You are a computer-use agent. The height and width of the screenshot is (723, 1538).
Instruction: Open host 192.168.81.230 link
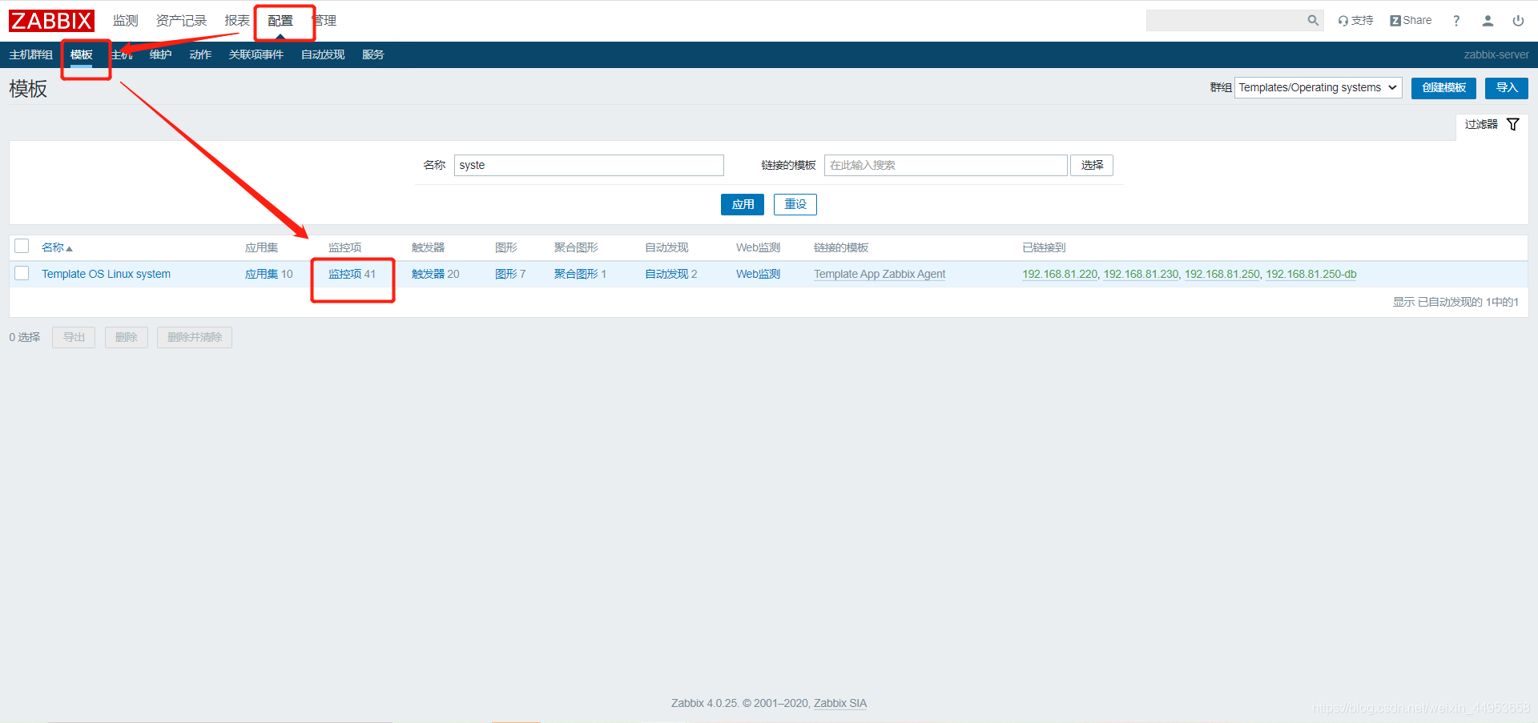click(x=1141, y=274)
